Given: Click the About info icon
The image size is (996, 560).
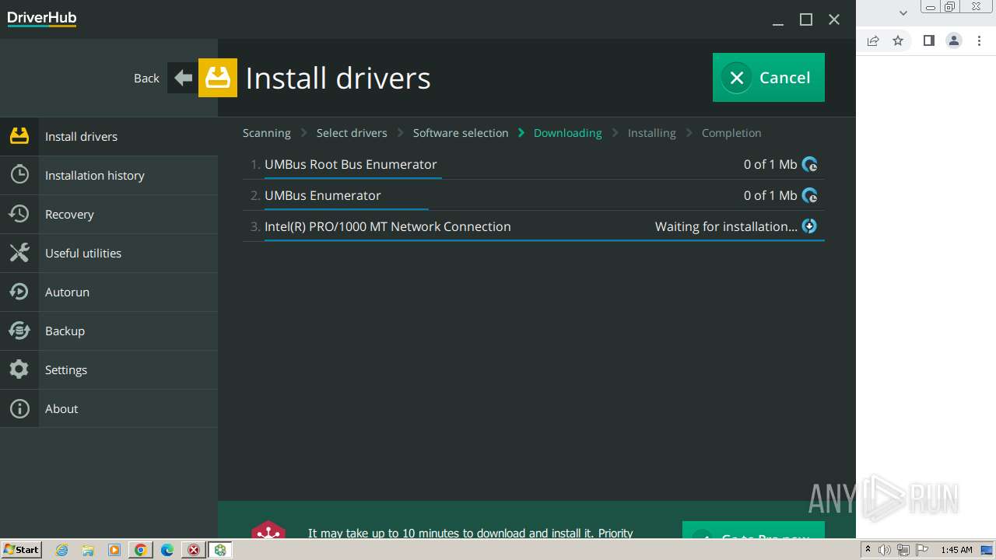Looking at the screenshot, I should pos(19,408).
